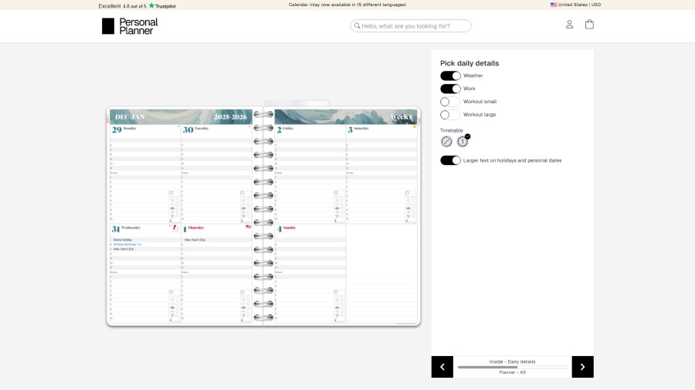Viewport: 695px width, 390px height.
Task: Go to next step with right arrow
Action: (582, 367)
